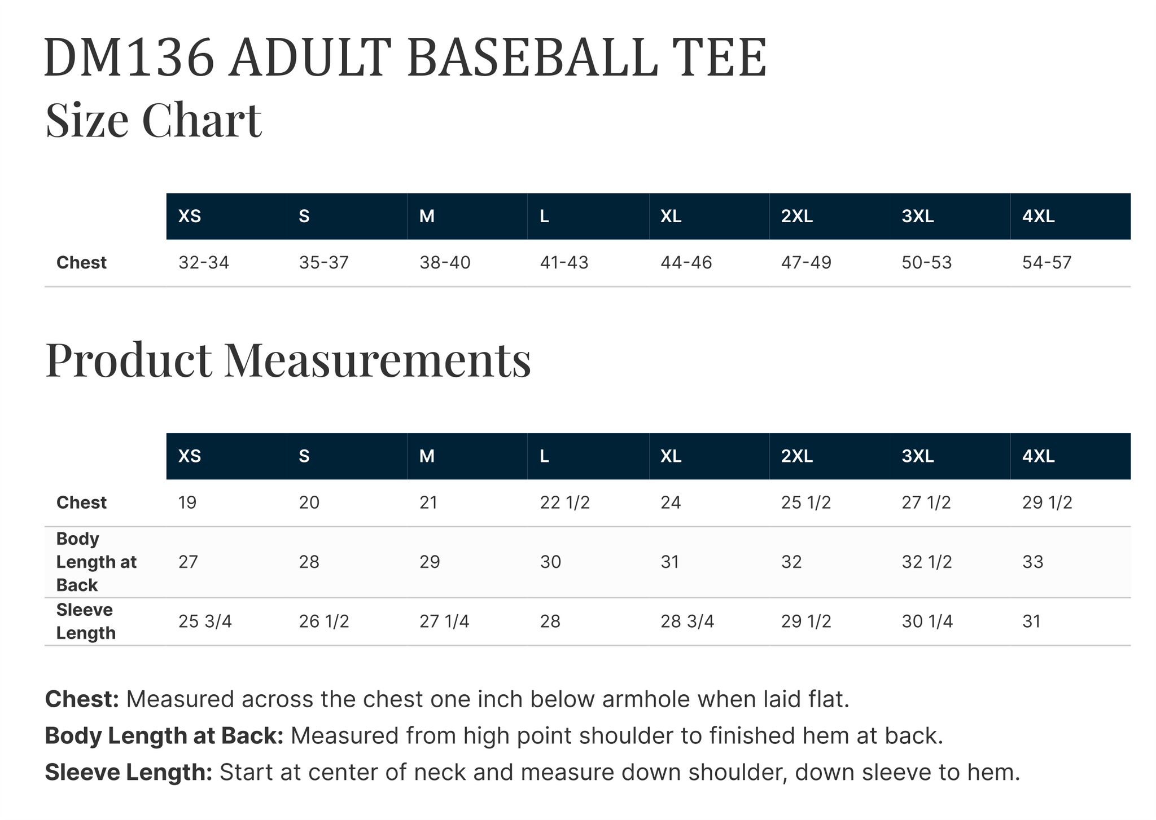Click the 22 1/2 chest measurement cell
1156x820 pixels.
click(564, 502)
